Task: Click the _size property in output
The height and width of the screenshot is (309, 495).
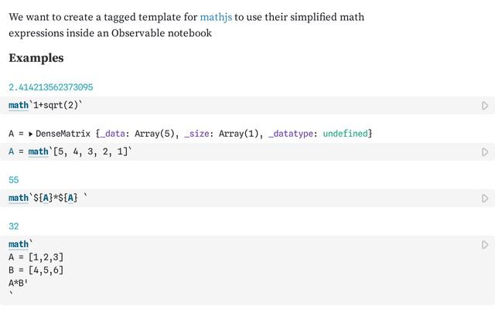Action: click(x=196, y=134)
